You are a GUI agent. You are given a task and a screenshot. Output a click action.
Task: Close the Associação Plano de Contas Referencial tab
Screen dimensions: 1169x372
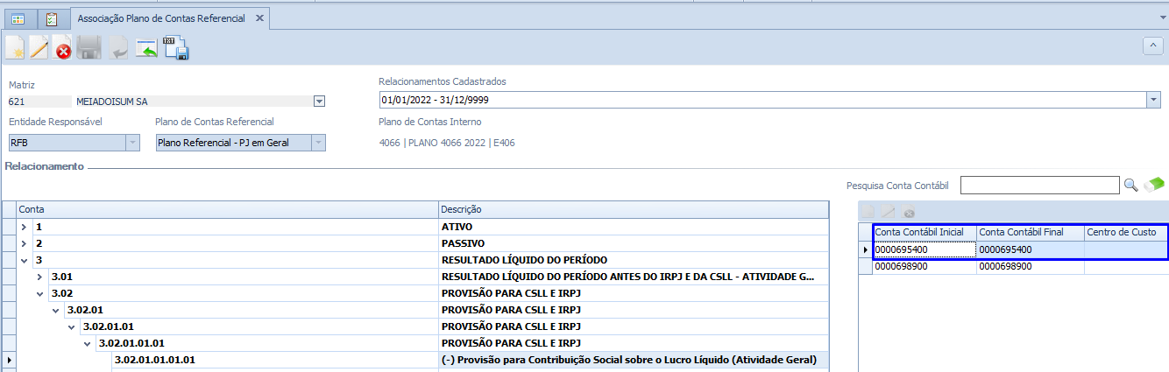(x=259, y=18)
